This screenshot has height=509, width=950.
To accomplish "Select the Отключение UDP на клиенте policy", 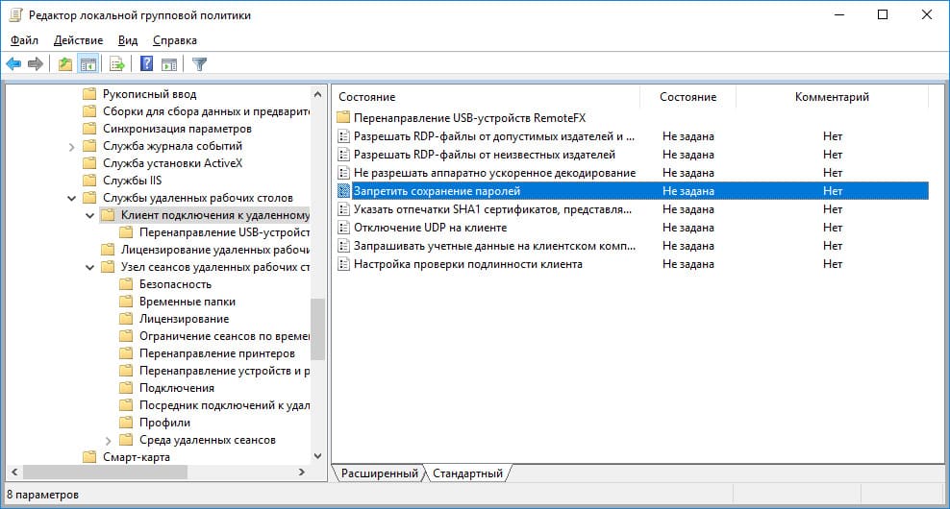I will click(430, 228).
